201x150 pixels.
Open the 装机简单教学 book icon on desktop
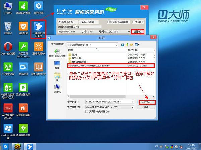tap(39, 69)
